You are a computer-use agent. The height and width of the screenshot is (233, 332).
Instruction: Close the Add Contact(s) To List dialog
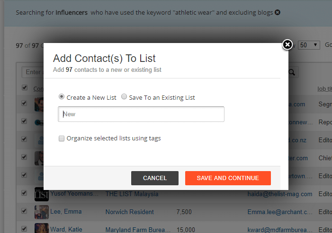pos(287,44)
